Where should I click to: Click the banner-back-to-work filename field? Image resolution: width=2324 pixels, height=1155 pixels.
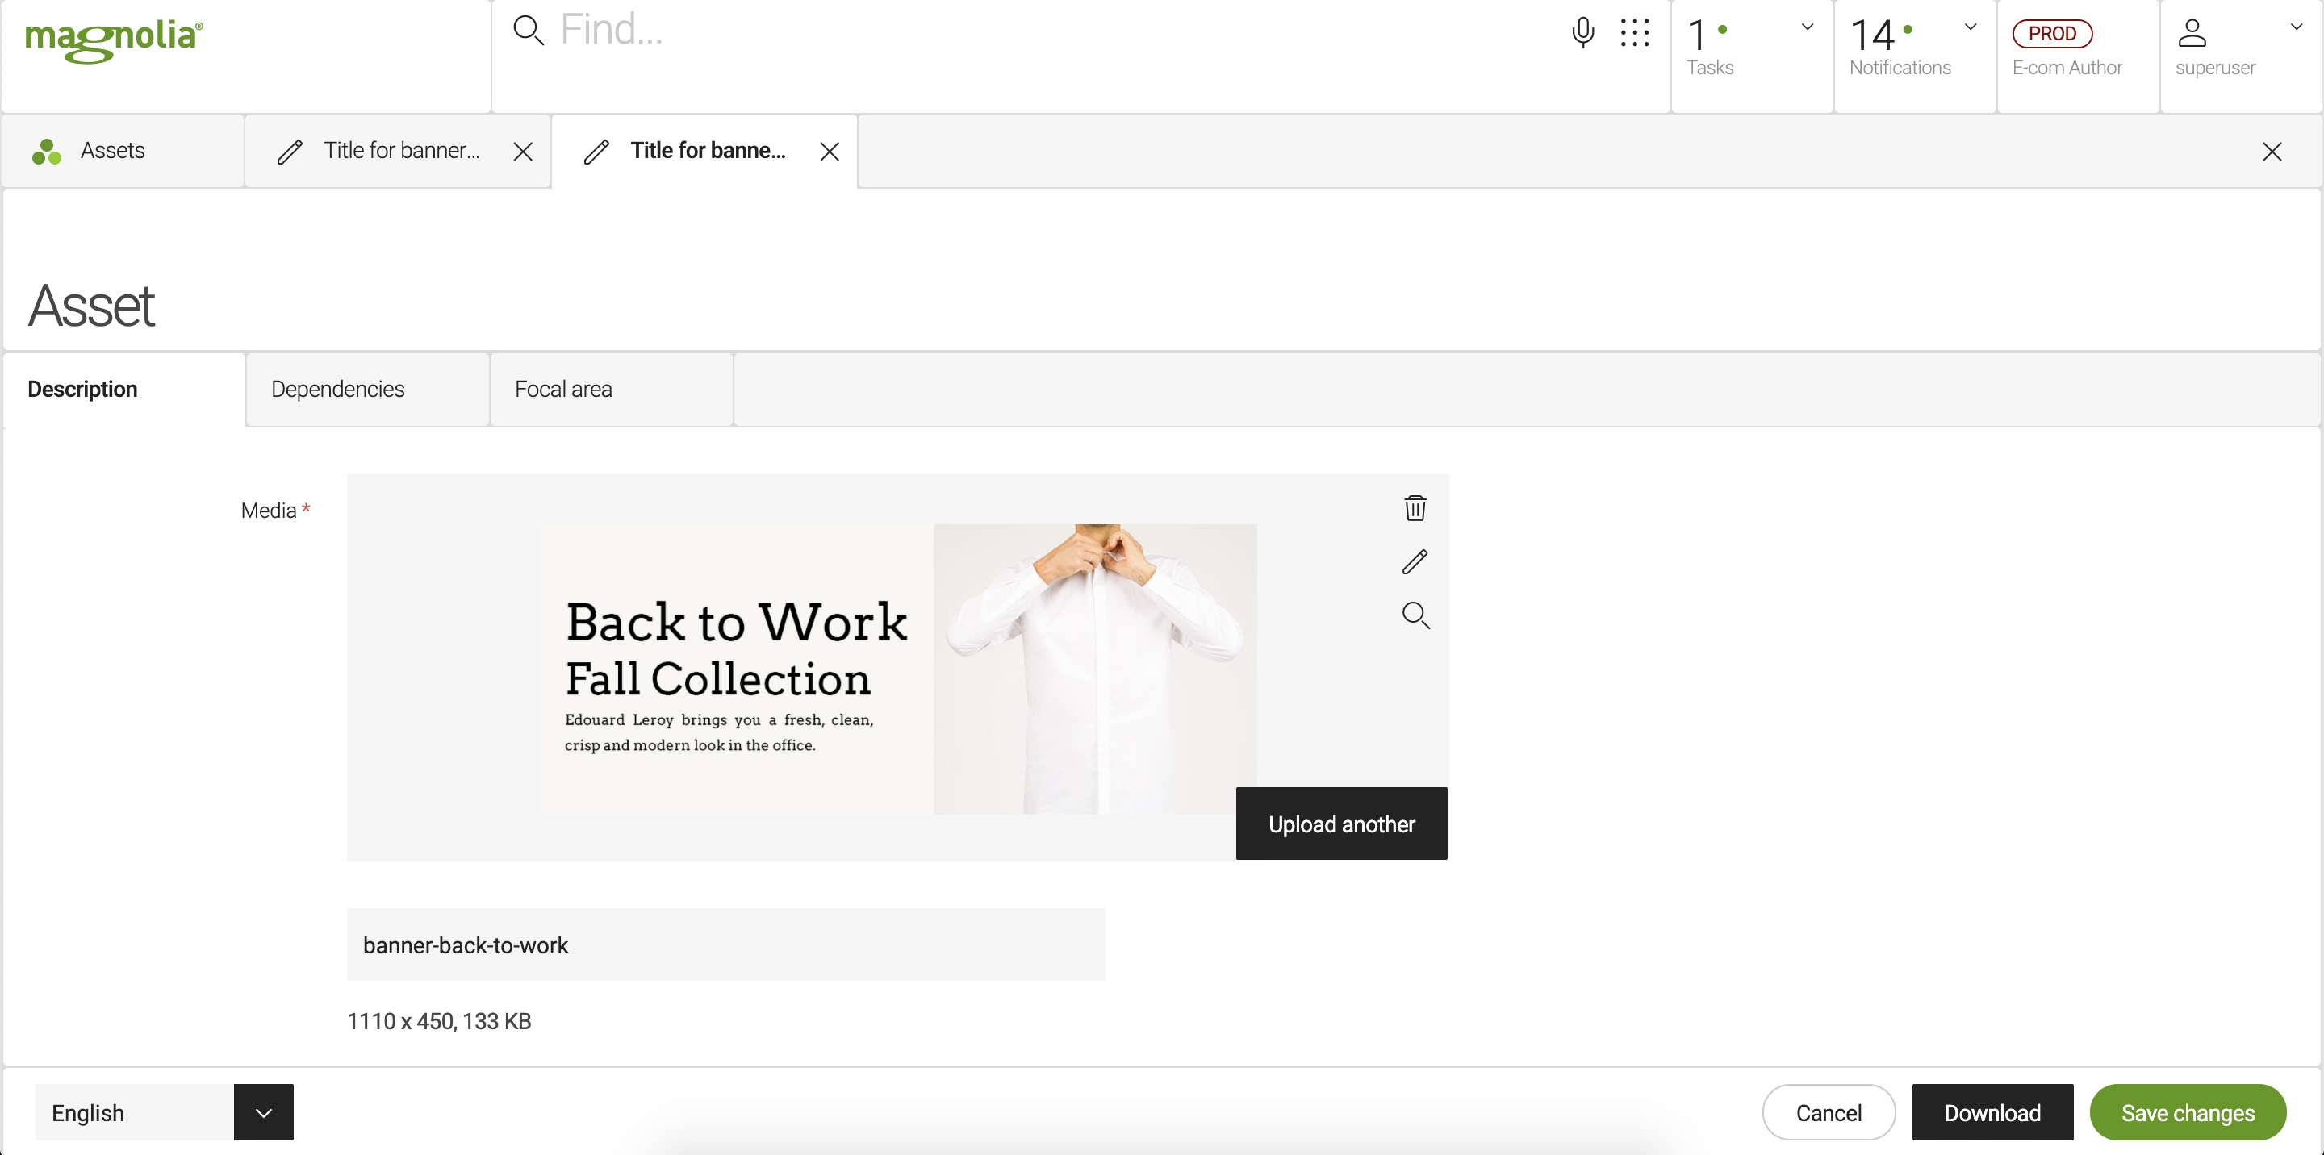click(725, 945)
